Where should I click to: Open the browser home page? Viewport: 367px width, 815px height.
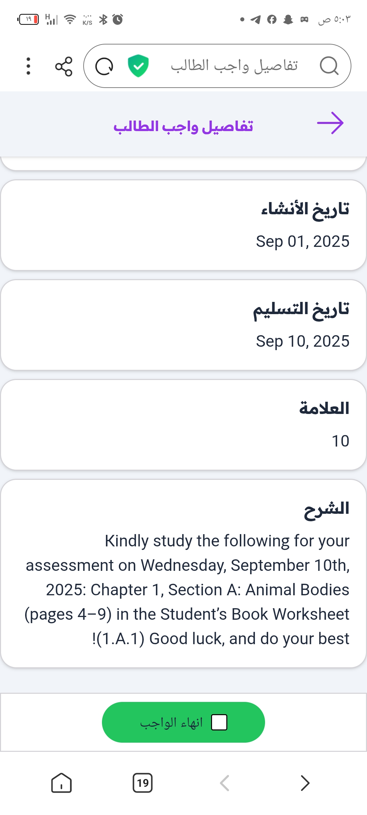pos(61,783)
